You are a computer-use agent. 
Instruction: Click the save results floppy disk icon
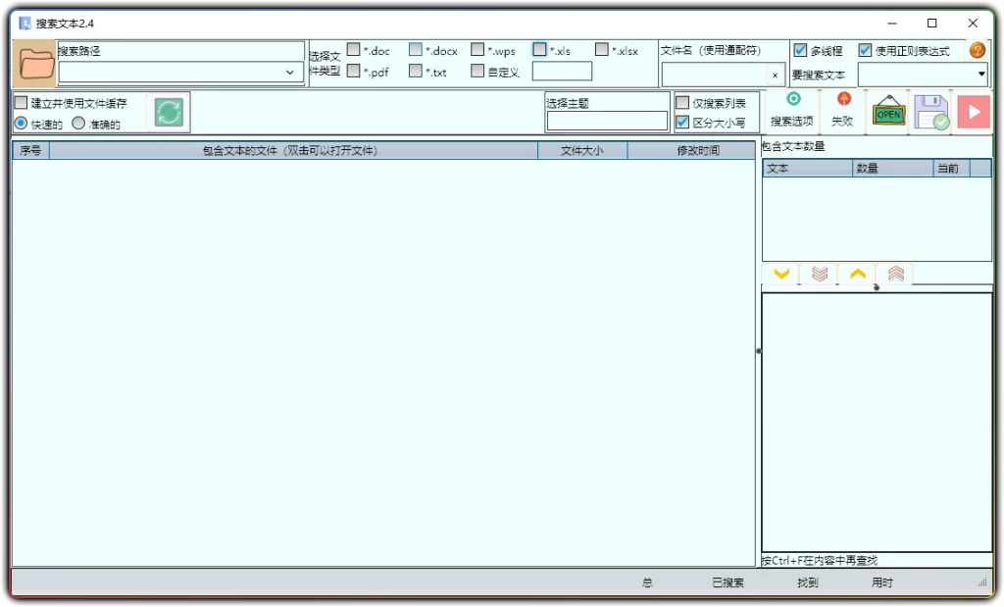click(931, 112)
